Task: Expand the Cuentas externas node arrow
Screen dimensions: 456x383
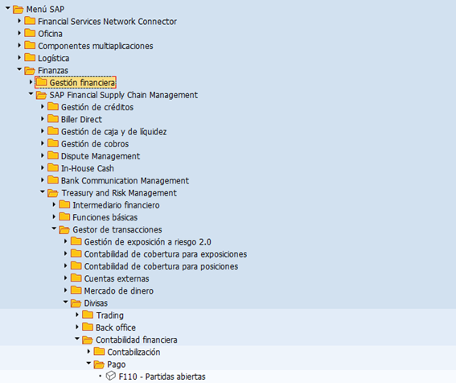Action: (66, 278)
